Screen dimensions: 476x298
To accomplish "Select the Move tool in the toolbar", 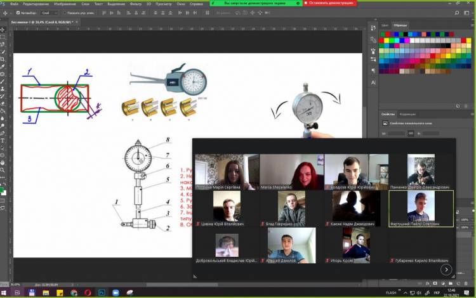I will [3, 29].
